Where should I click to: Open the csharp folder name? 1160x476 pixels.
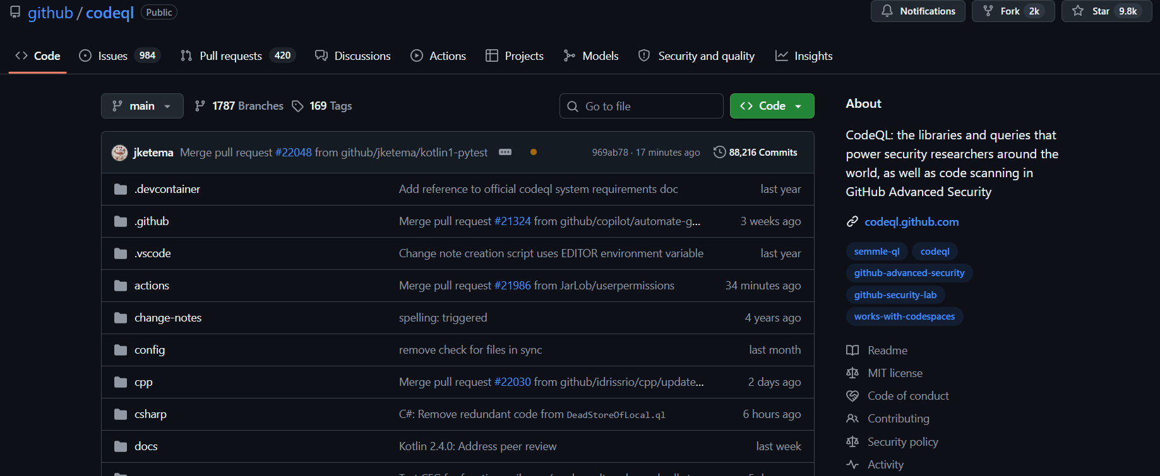tap(150, 414)
